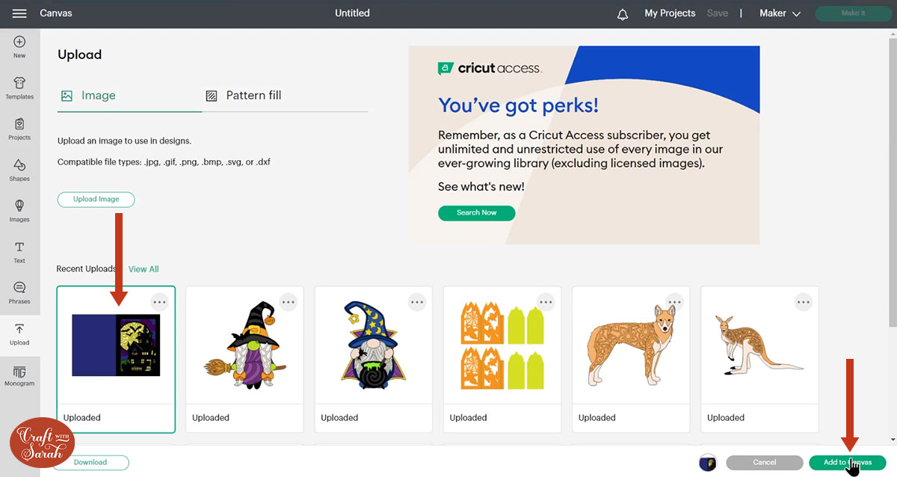897x477 pixels.
Task: Click the New project icon
Action: click(x=19, y=46)
